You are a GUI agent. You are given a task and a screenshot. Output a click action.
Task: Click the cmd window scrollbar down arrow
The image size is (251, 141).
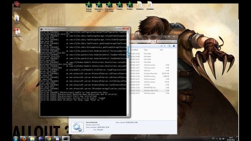pos(127,115)
